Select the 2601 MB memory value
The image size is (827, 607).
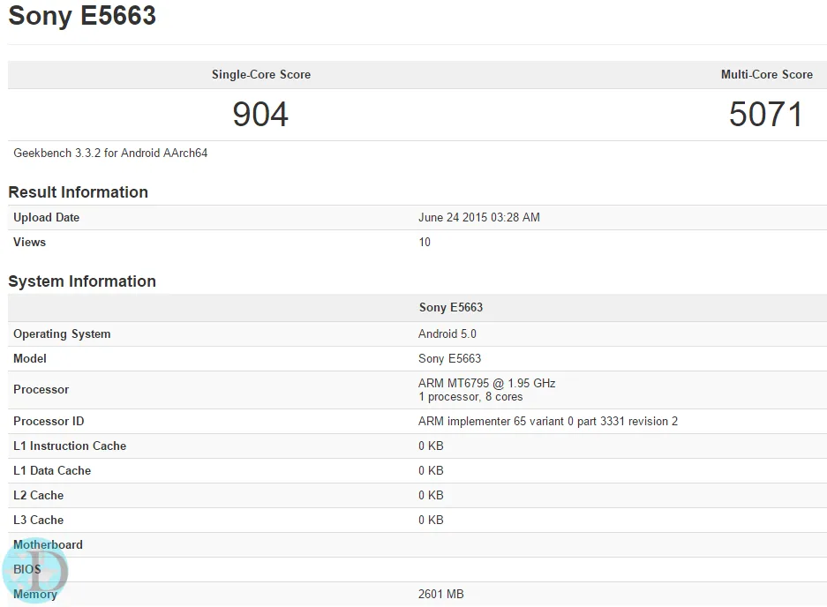click(x=441, y=595)
